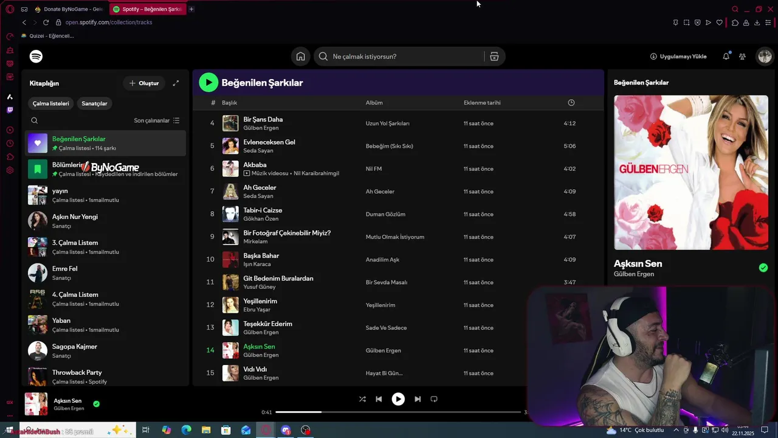Open the Aşkın Nur Yengi artist
778x438 pixels.
coord(106,221)
